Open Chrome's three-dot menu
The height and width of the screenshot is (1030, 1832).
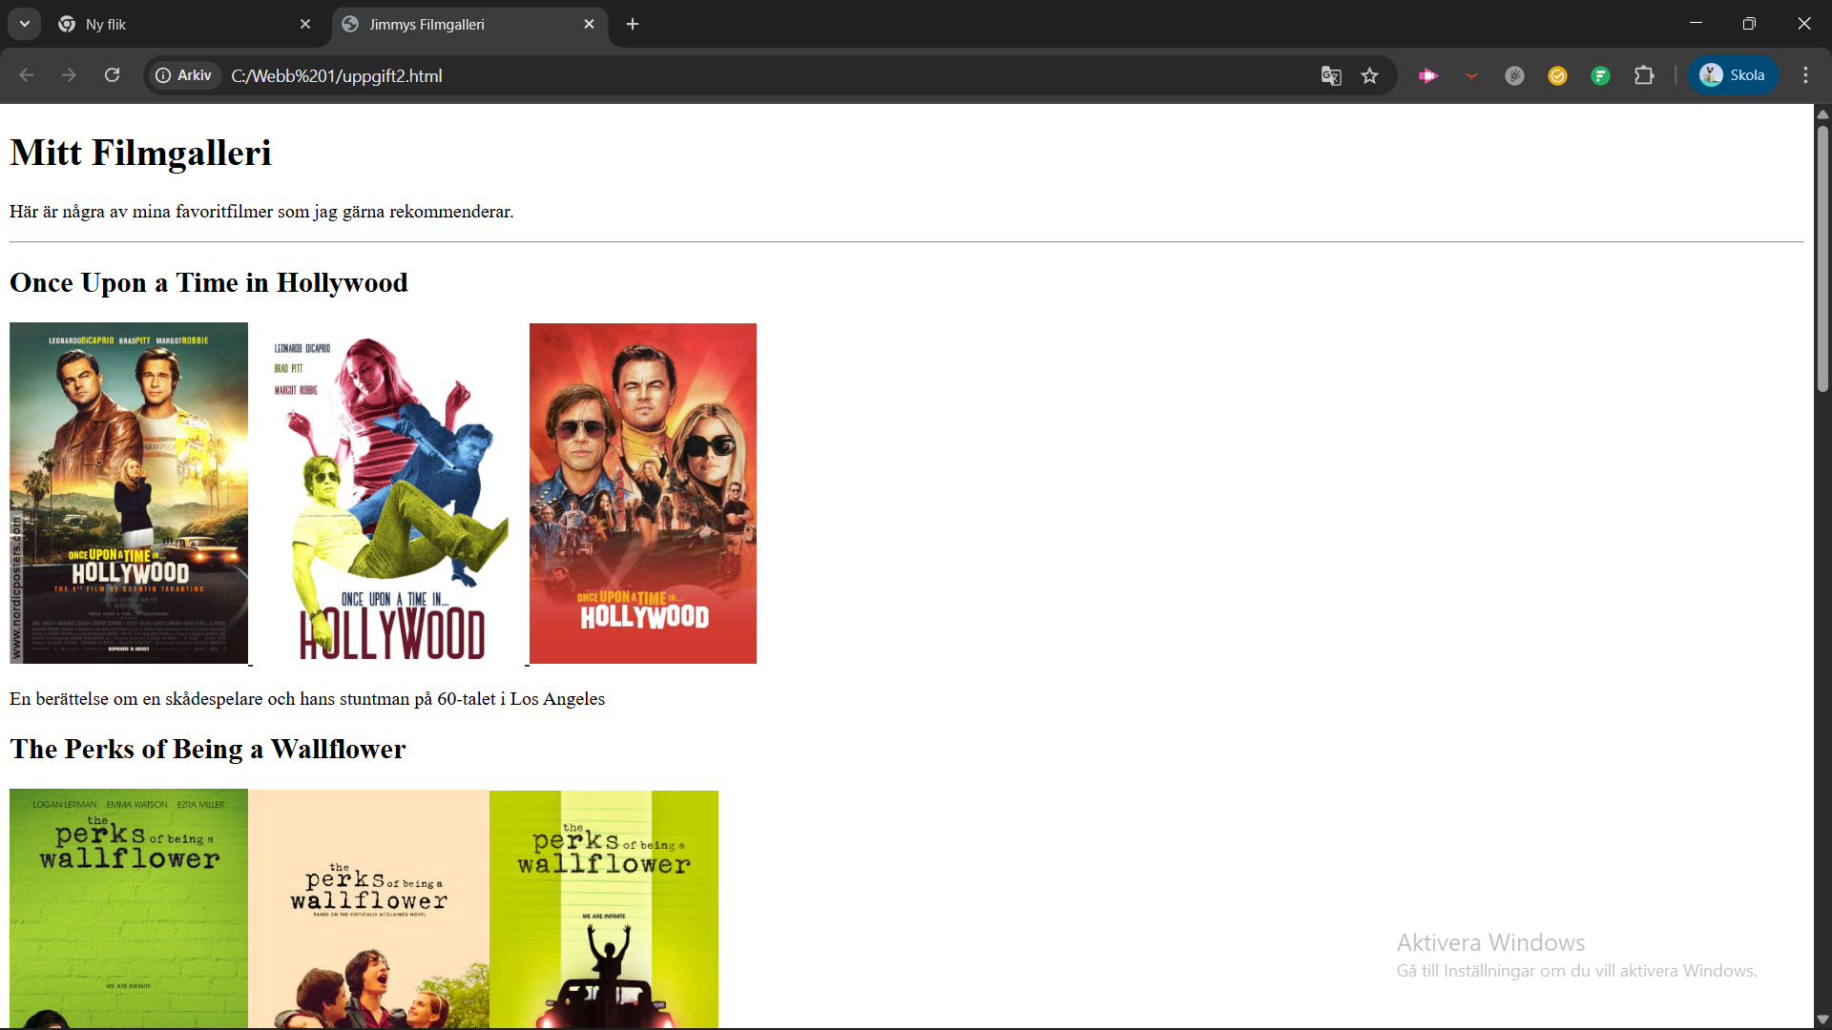click(1805, 75)
